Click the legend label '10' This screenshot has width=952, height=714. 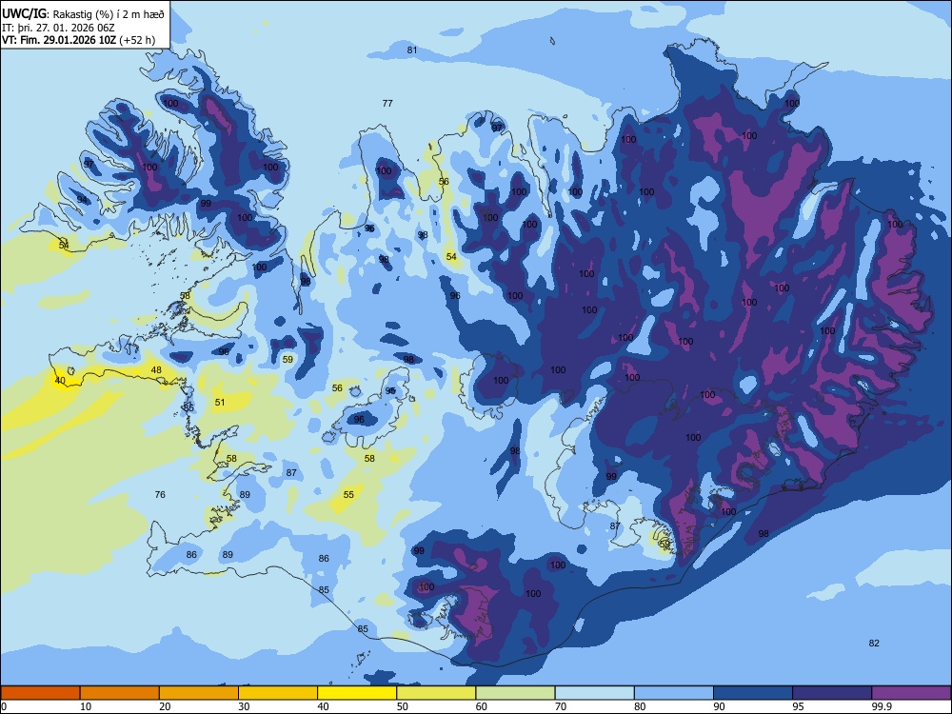point(86,706)
